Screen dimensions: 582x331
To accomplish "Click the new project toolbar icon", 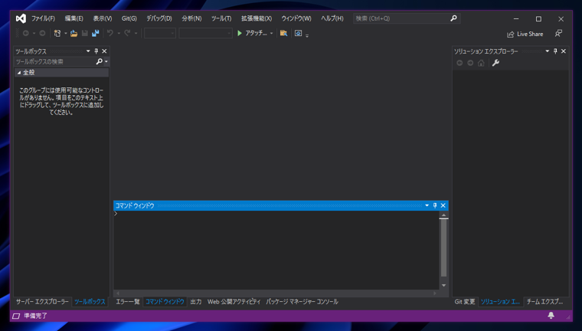I will pyautogui.click(x=57, y=34).
